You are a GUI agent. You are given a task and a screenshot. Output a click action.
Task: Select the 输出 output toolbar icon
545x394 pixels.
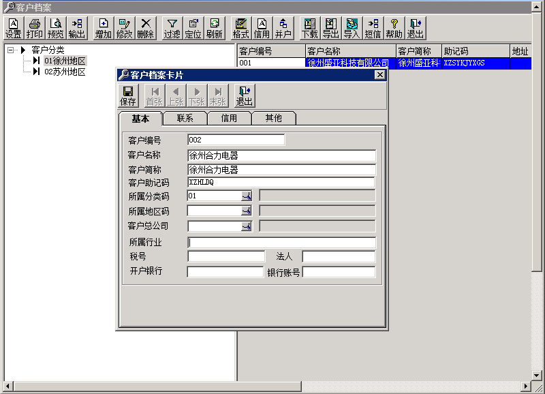(77, 28)
